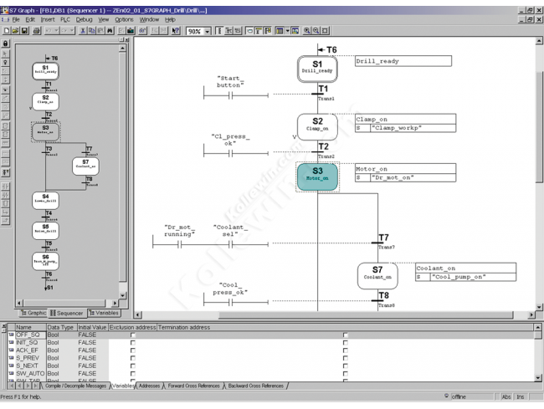
Task: Open the 90% zoom level dropdown
Action: click(207, 30)
